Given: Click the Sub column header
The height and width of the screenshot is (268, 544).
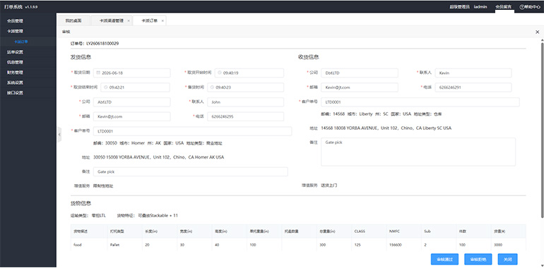Looking at the screenshot, I should pos(439,231).
